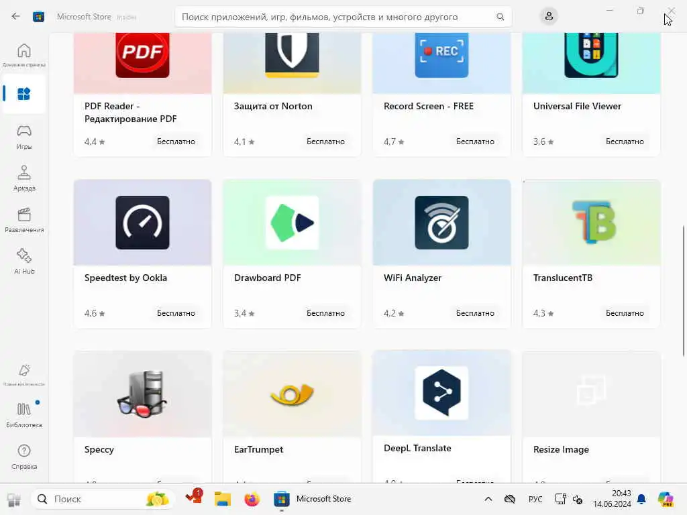Click 4,2 rating on WiFi Analyzer
Image resolution: width=687 pixels, height=515 pixels.
click(x=394, y=313)
